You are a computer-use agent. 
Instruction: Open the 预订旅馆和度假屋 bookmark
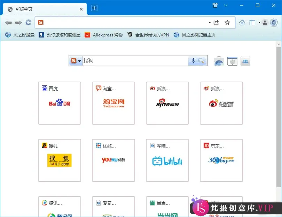coord(60,35)
